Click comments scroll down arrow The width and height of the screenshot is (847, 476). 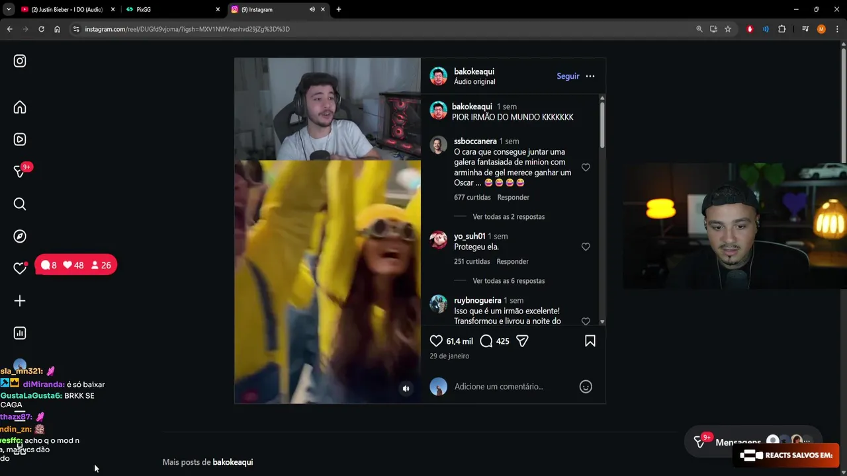coord(602,321)
